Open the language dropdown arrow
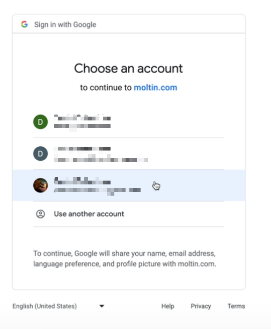The height and width of the screenshot is (329, 271). pyautogui.click(x=102, y=306)
